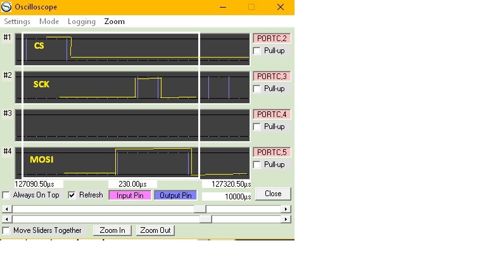
Task: Click lower slider's left arrow
Action: 7,219
